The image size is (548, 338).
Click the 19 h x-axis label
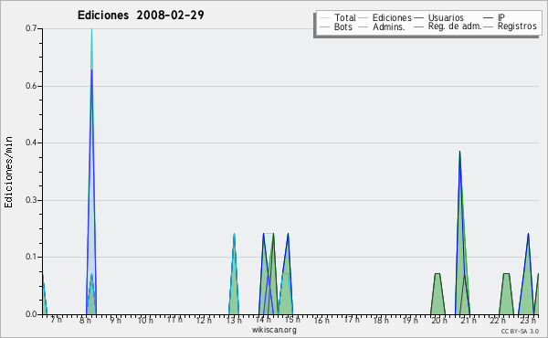coord(410,320)
